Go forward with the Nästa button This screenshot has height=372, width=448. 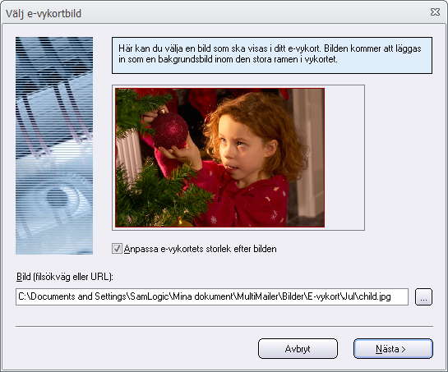[393, 348]
